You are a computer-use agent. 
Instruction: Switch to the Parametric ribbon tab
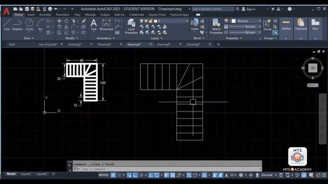pyautogui.click(x=63, y=15)
